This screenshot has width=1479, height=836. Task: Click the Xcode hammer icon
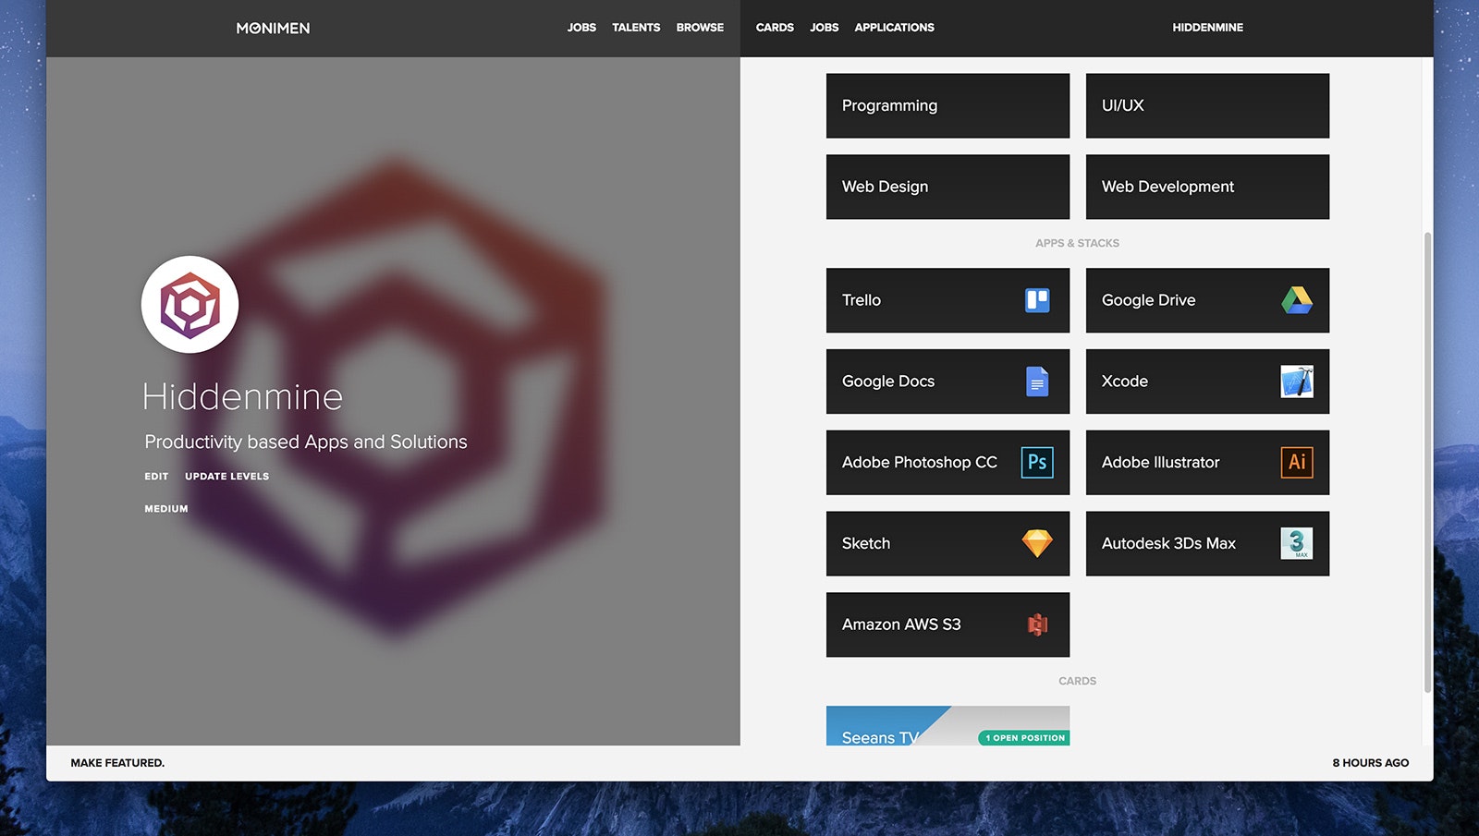1297,382
